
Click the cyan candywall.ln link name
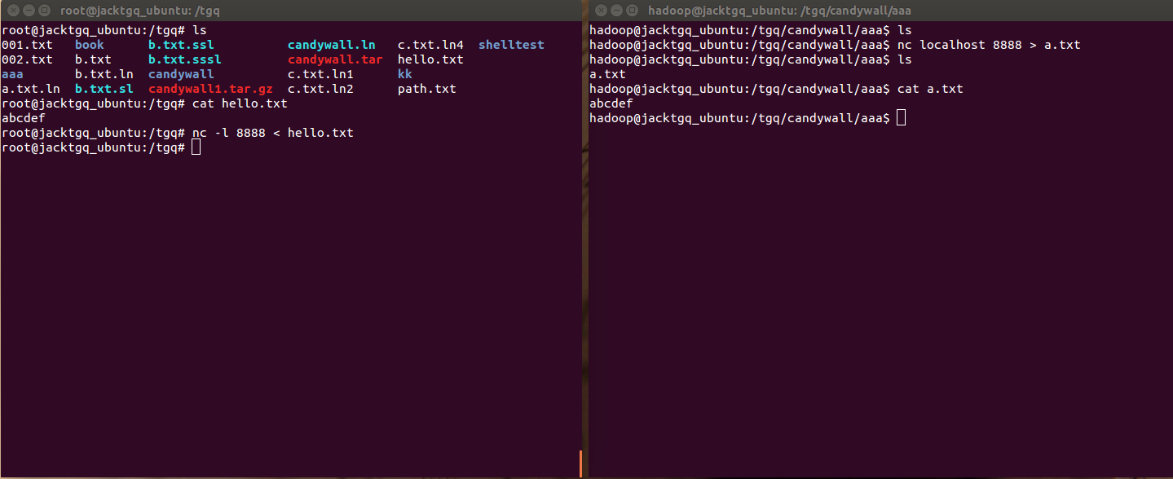tap(332, 45)
